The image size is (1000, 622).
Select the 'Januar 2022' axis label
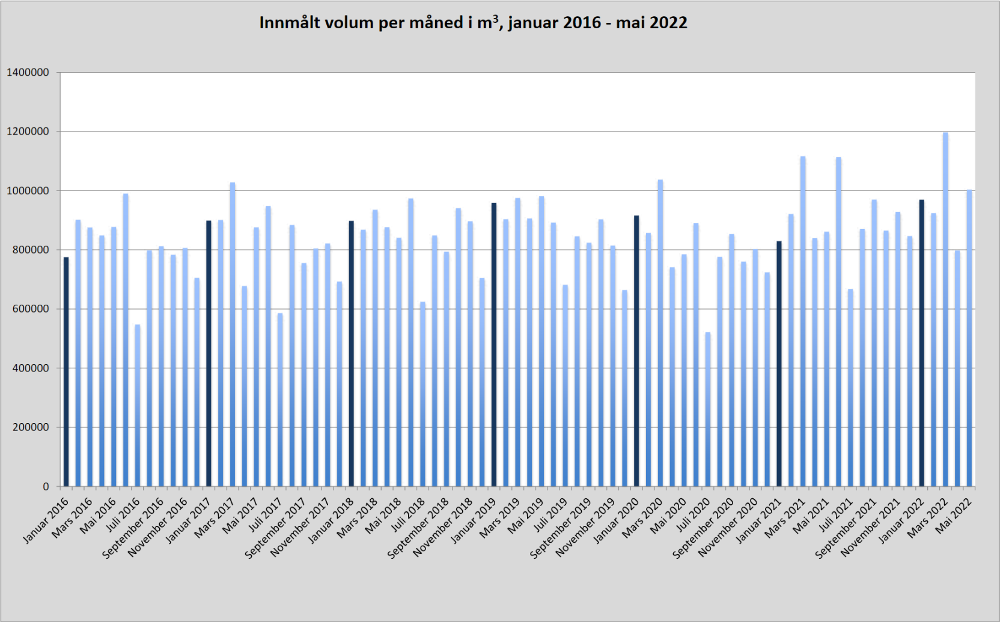(901, 520)
